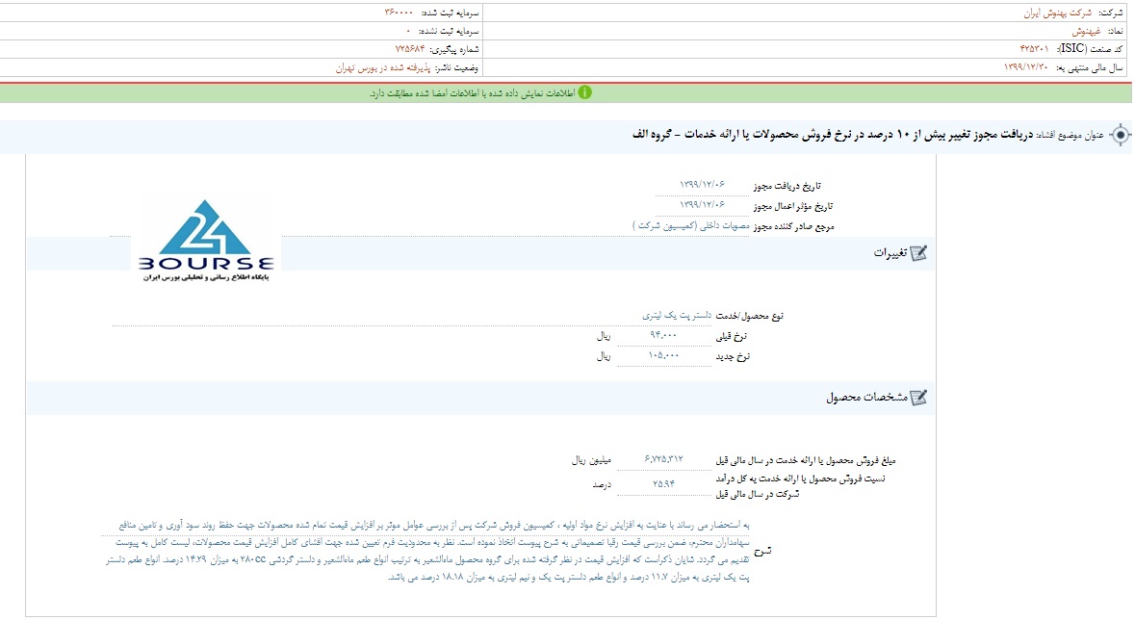The width and height of the screenshot is (1135, 621).
Task: Click the previous rate value ۹۴,۰۰۰
Action: [663, 335]
